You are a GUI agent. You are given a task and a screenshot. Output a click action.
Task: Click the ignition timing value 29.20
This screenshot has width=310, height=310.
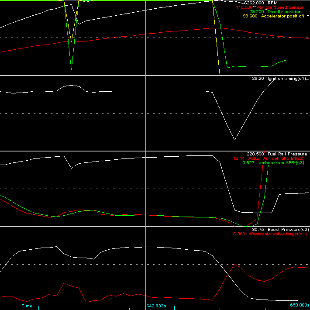(258, 79)
